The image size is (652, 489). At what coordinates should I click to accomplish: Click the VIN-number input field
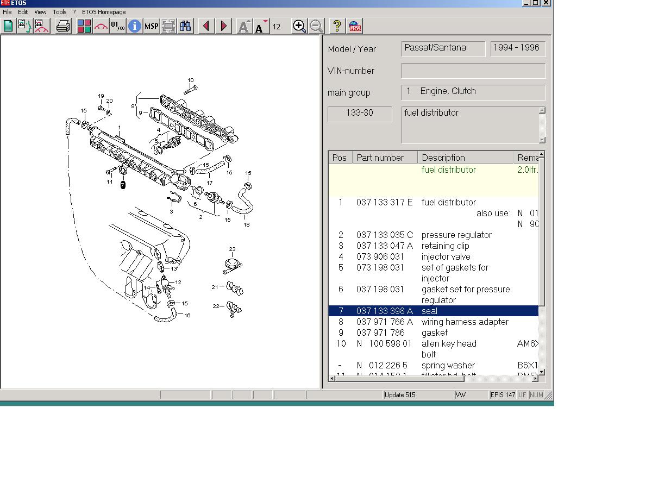pyautogui.click(x=473, y=71)
